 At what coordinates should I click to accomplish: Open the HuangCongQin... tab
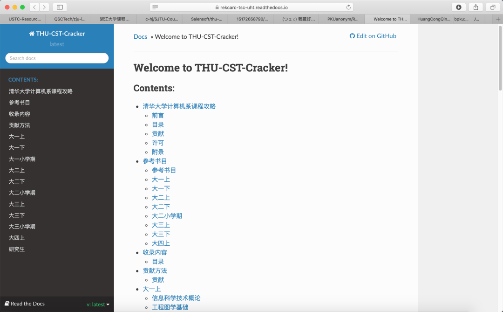click(434, 19)
